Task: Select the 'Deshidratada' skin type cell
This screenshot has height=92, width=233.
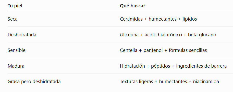Action: pos(22,35)
